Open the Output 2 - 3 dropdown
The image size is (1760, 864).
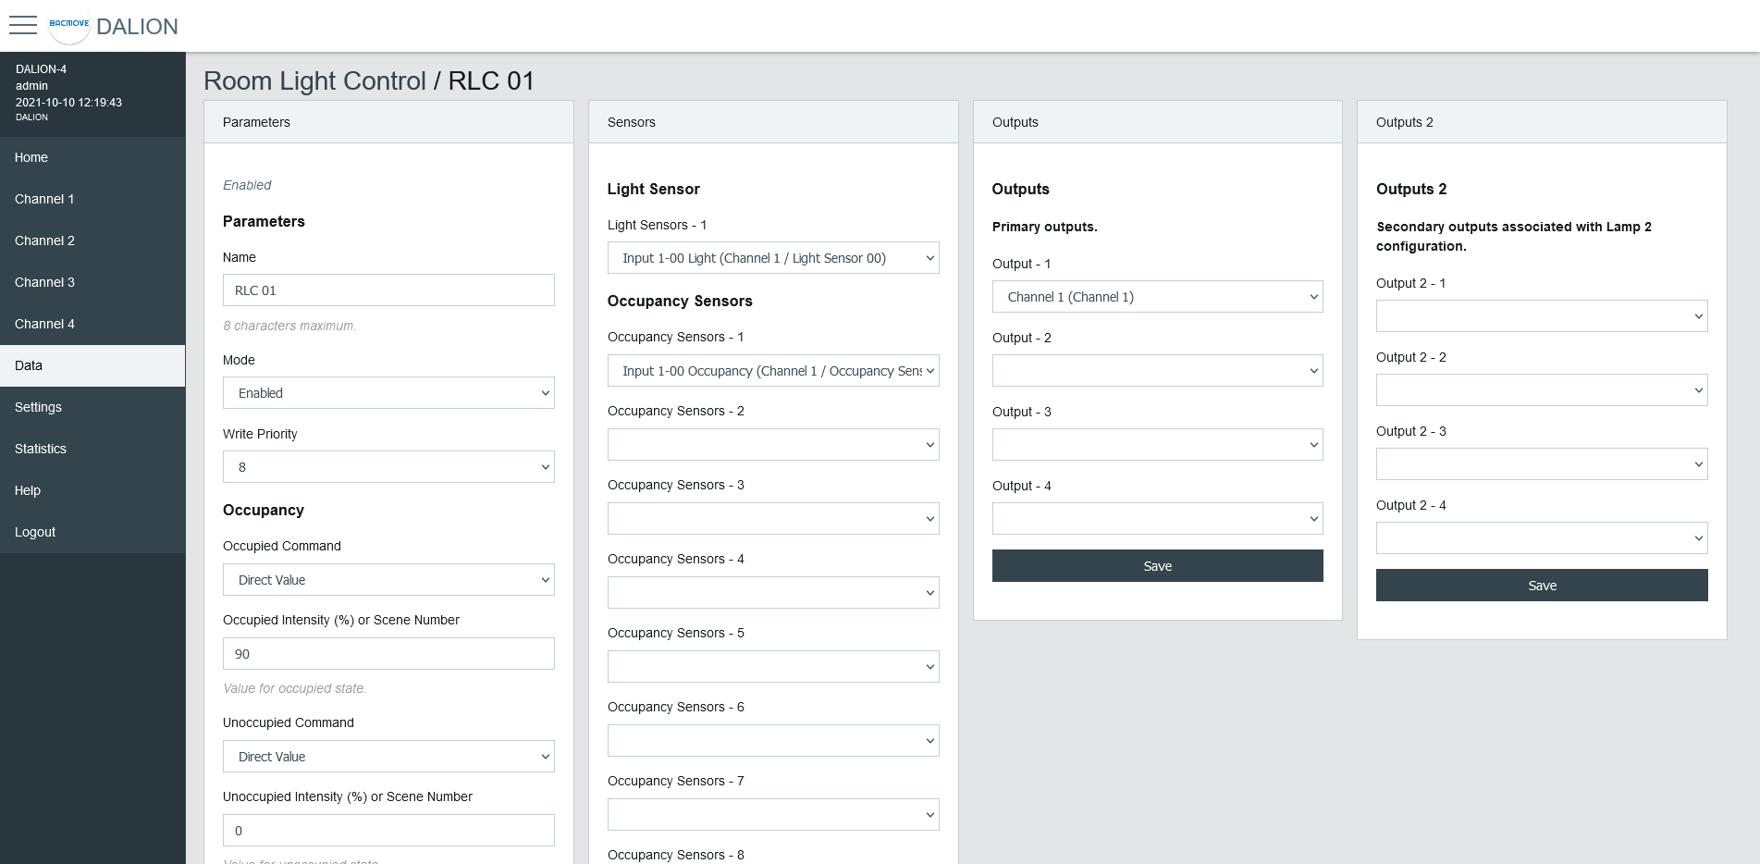[1541, 463]
